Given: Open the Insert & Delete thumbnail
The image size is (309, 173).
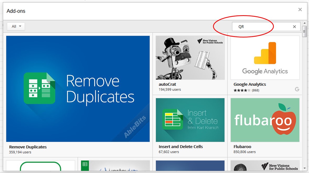Looking at the screenshot, I should point(190,120).
